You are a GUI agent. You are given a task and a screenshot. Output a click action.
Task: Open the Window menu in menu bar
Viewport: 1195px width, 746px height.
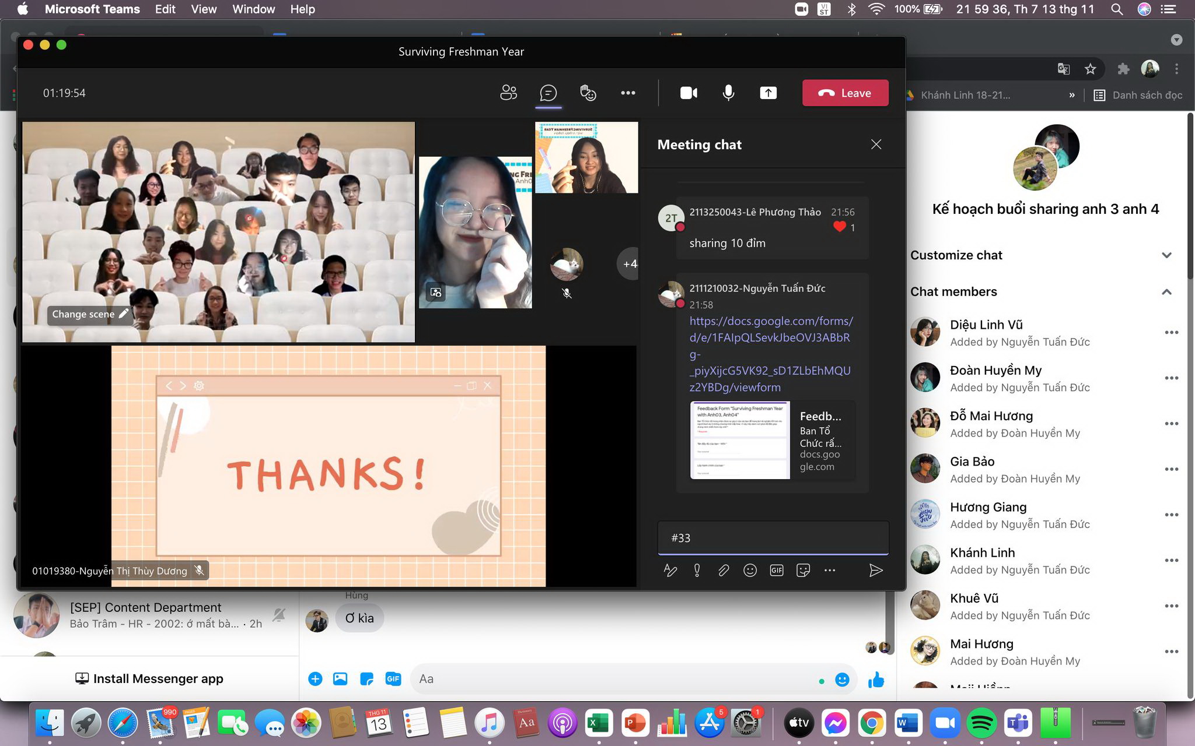(253, 9)
